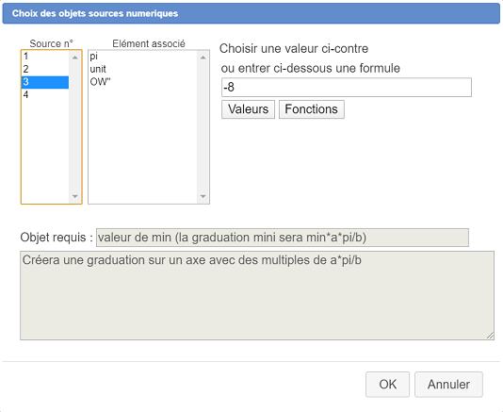Select source number 4 in list

45,95
